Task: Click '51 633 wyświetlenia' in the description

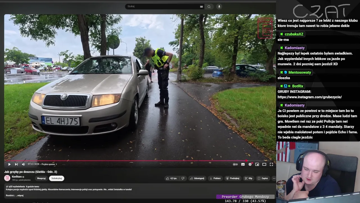Action: [15, 187]
